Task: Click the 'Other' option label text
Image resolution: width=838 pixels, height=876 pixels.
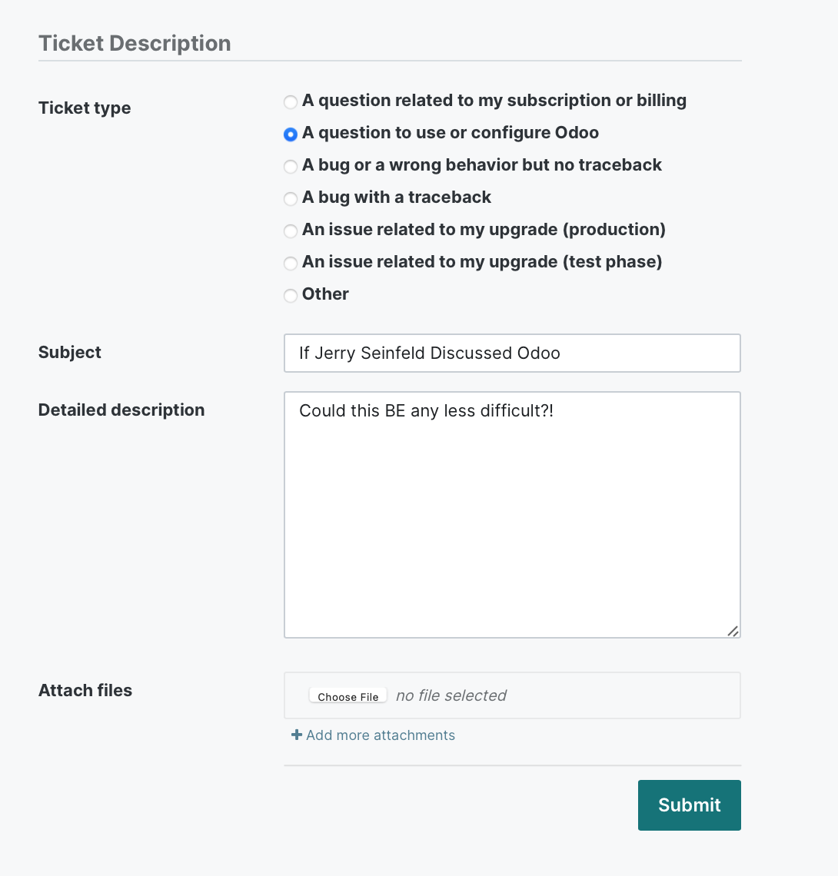Action: (325, 294)
